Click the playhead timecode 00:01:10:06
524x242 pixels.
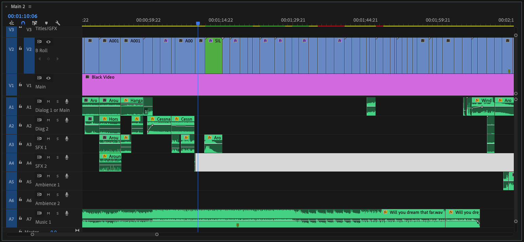23,16
